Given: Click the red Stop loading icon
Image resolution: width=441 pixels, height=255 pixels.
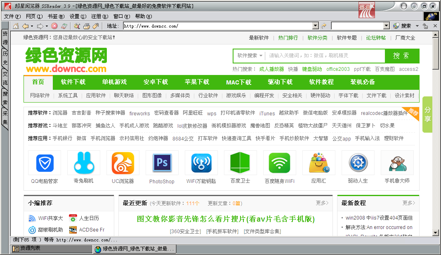Looking at the screenshot, I should tap(54, 26).
